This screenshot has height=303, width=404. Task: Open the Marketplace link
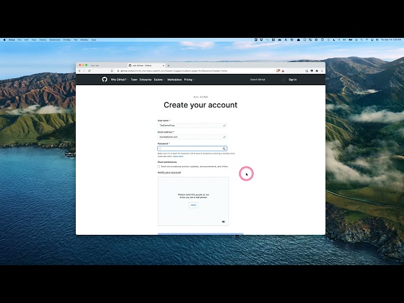pyautogui.click(x=174, y=80)
